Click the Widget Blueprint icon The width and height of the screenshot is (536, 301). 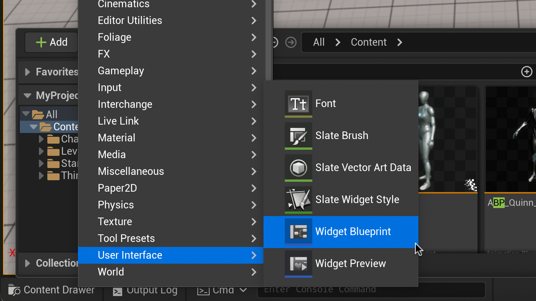pyautogui.click(x=298, y=232)
